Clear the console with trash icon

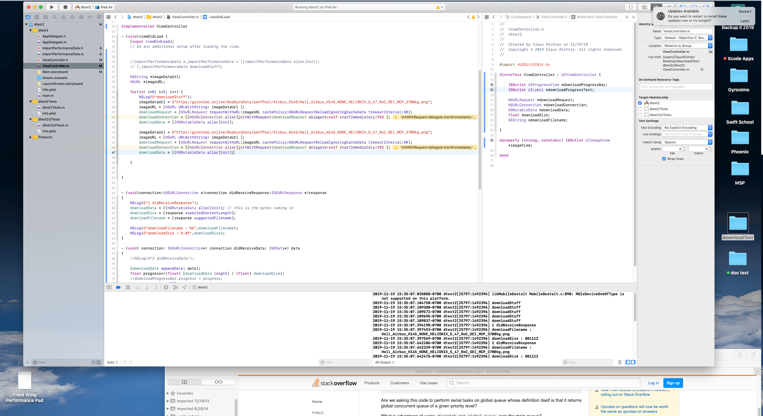click(x=620, y=362)
